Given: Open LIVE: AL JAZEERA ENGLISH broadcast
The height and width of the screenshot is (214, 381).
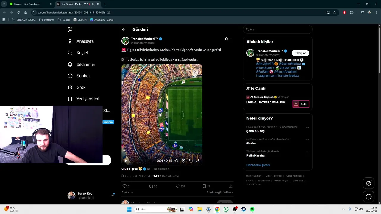Looking at the screenshot, I should tap(266, 103).
